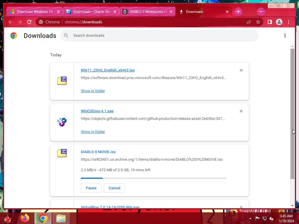Image resolution: width=299 pixels, height=224 pixels.
Task: Click the forward navigation arrow
Action: [20, 22]
